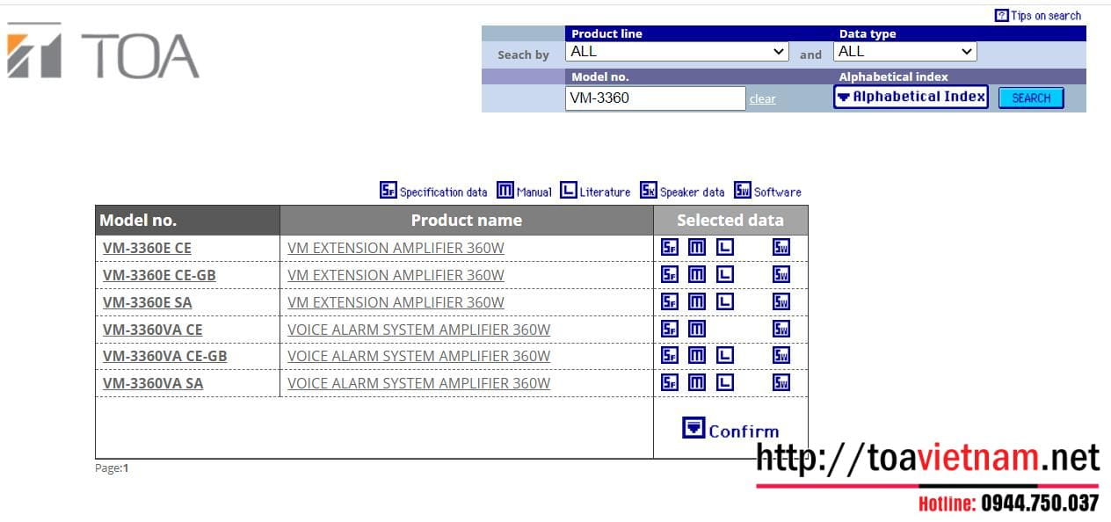Click into the Model no. search field
The width and height of the screenshot is (1111, 522).
pos(656,98)
